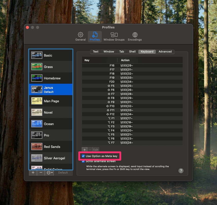217x205 pixels.
Task: Remove selected profile with the minus icon
Action: (x=41, y=173)
